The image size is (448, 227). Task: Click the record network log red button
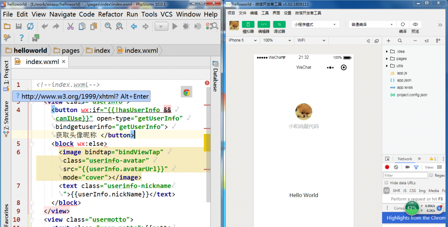[x=387, y=167]
